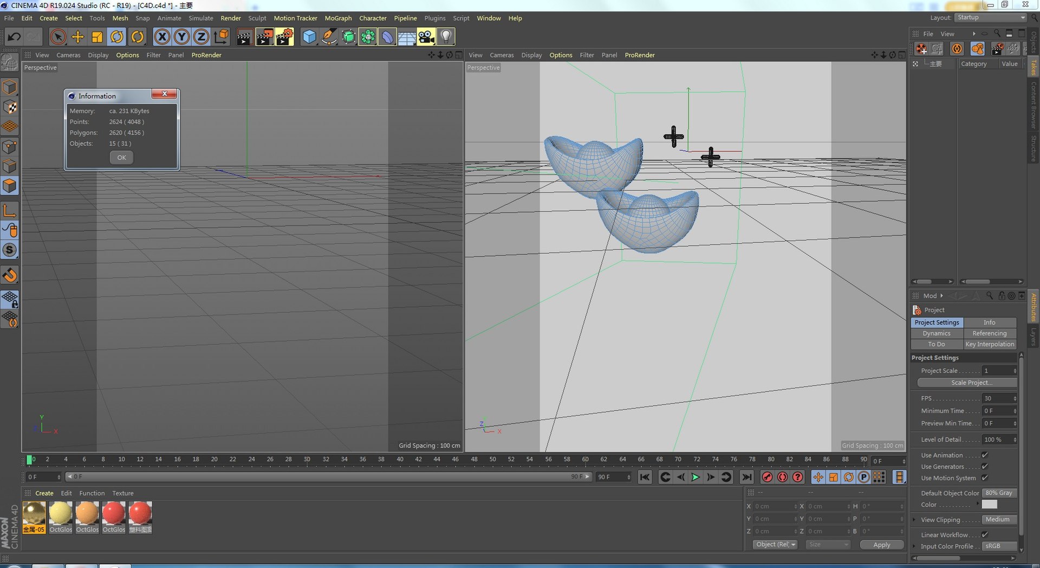1040x568 pixels.
Task: Switch to the Dynamics tab
Action: coord(937,333)
